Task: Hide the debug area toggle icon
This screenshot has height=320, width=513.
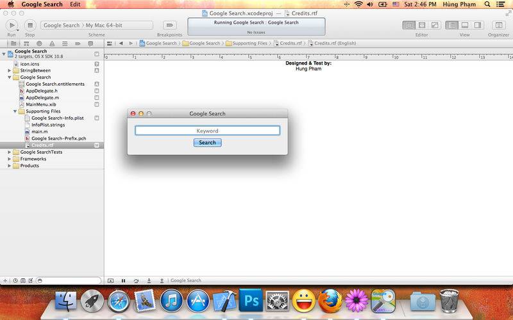Action: point(110,280)
